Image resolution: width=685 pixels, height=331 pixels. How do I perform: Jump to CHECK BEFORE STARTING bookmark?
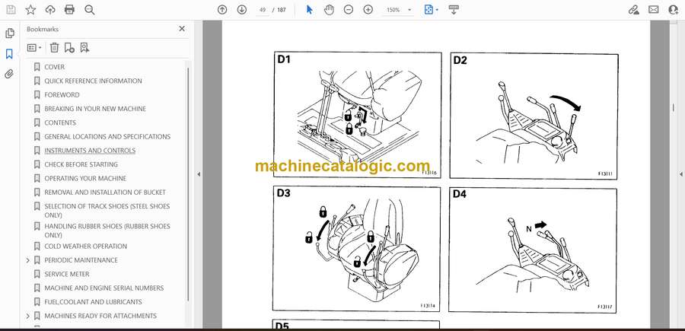click(81, 164)
